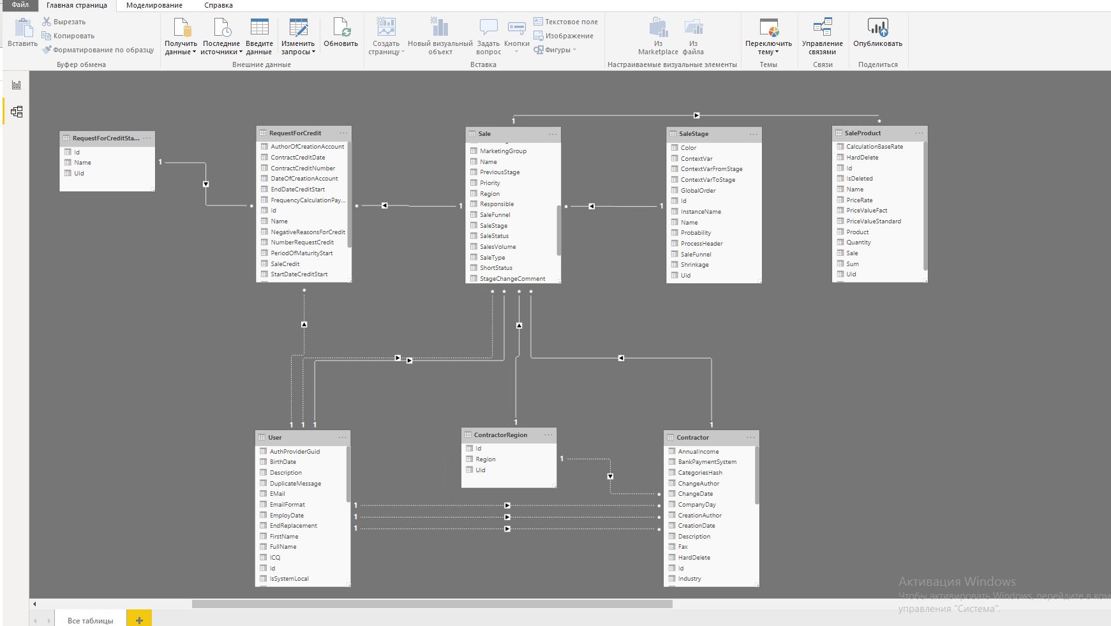Click the Enter Data (Введите данные) icon
The image size is (1111, 626).
(259, 27)
